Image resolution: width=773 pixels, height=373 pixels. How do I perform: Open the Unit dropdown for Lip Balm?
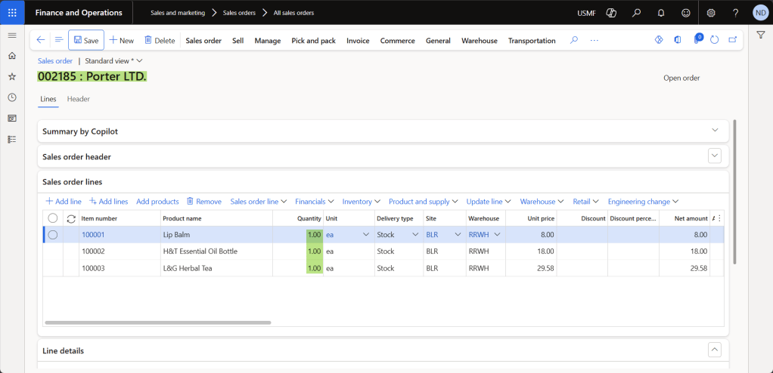(366, 235)
